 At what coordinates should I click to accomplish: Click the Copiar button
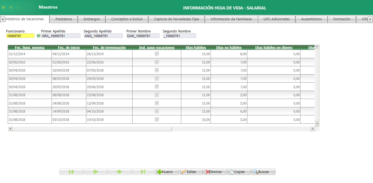239,171
